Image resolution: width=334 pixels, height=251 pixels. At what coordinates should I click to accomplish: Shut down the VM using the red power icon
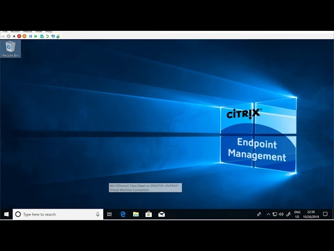coord(19,36)
